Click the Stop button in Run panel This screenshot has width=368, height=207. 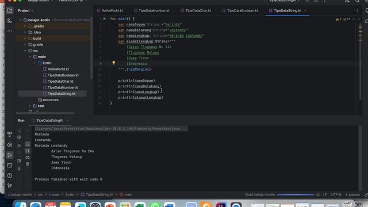19,145
